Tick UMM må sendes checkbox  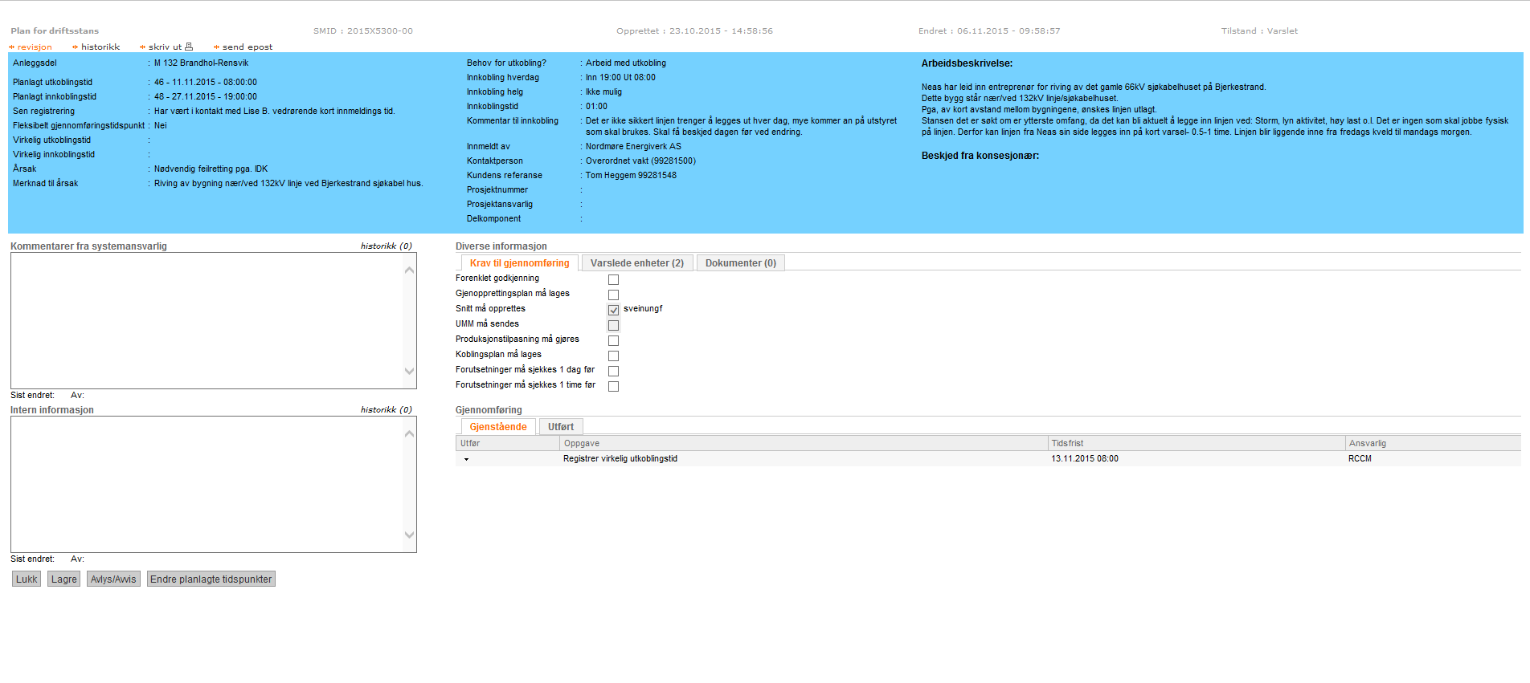(x=614, y=325)
